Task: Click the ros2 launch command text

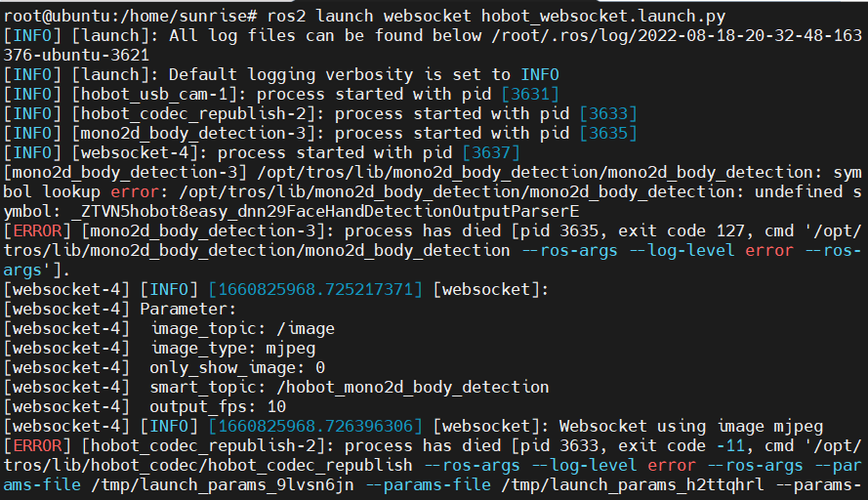Action: point(497,16)
